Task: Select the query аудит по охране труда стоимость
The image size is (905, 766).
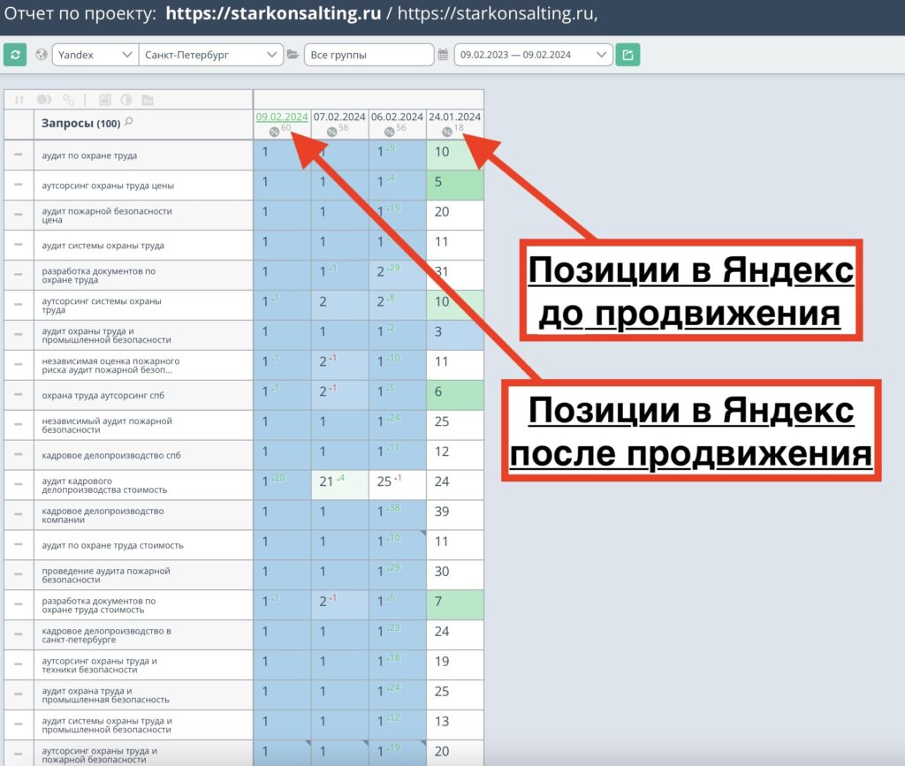Action: tap(112, 545)
